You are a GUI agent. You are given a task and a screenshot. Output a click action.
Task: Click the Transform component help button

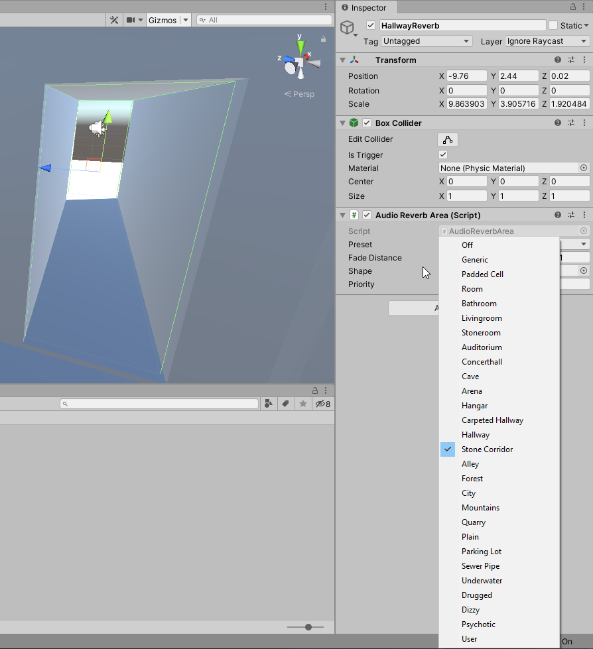point(557,59)
